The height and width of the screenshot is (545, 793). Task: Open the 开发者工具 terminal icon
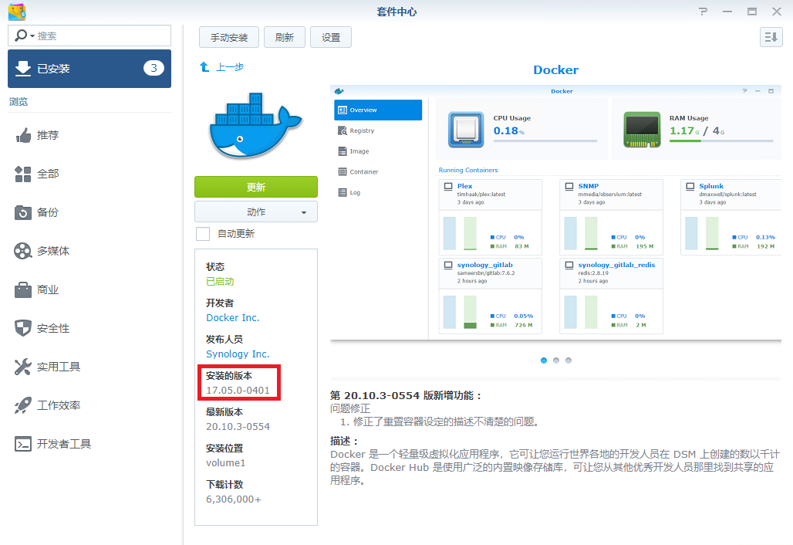tap(23, 445)
